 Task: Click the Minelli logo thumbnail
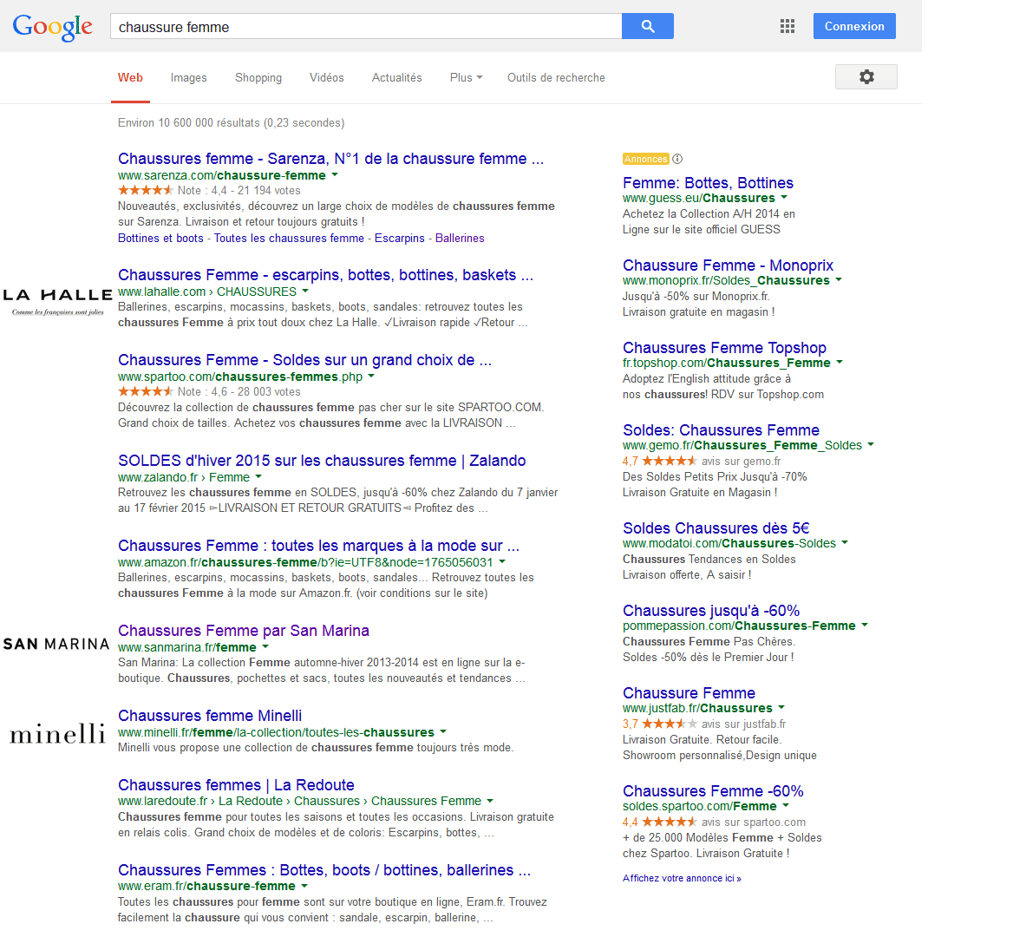[x=57, y=733]
